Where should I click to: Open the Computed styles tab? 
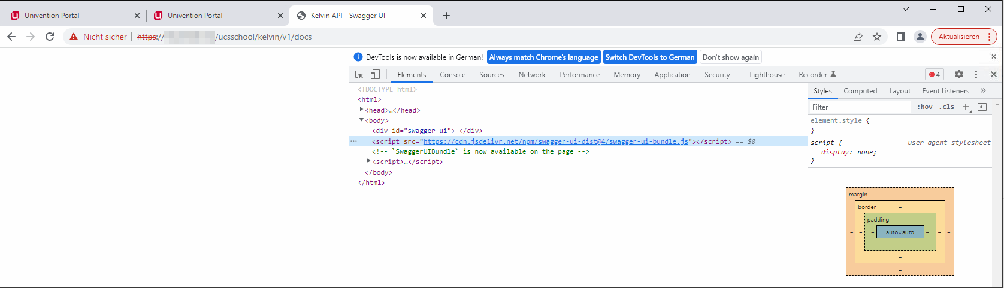(x=860, y=91)
